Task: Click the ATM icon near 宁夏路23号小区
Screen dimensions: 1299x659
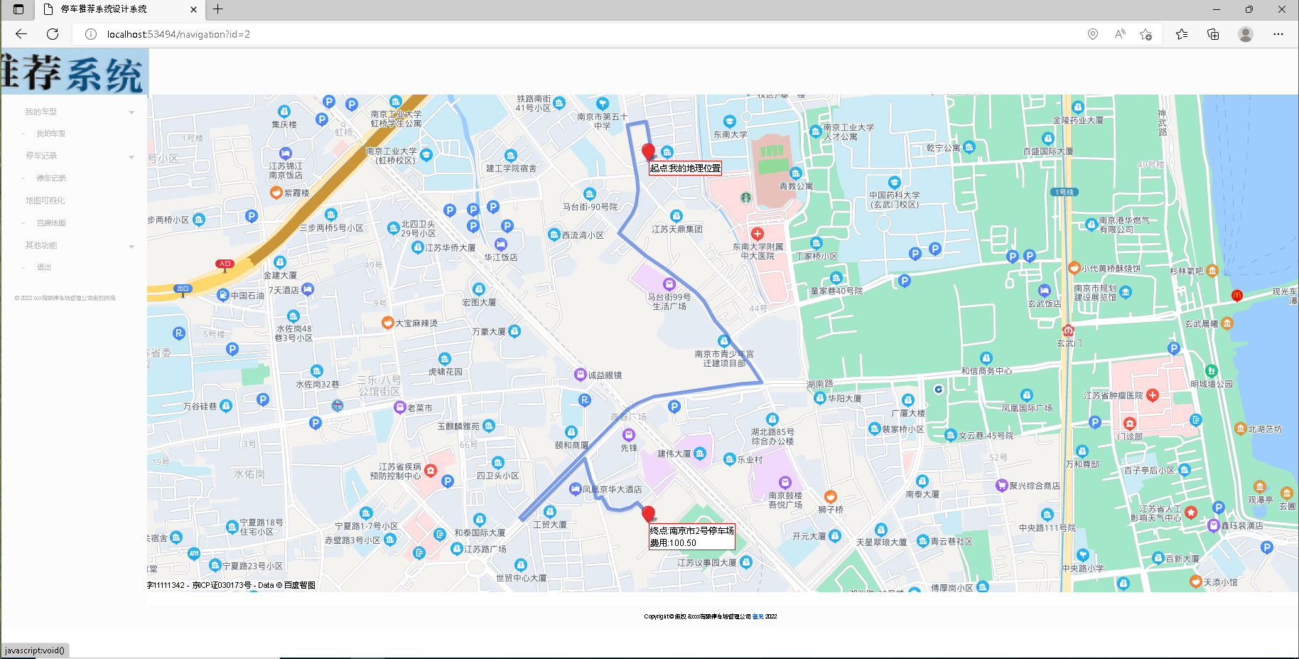Action: point(194,553)
